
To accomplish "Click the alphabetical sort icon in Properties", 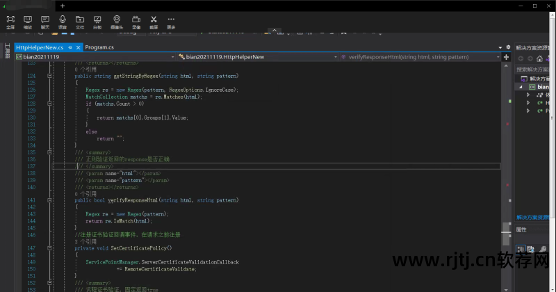I will coord(530,249).
